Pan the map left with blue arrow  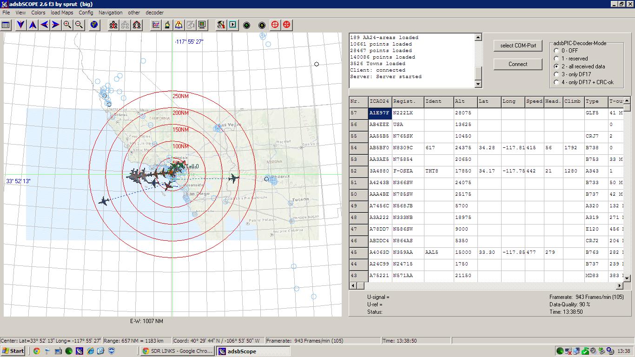(x=44, y=25)
